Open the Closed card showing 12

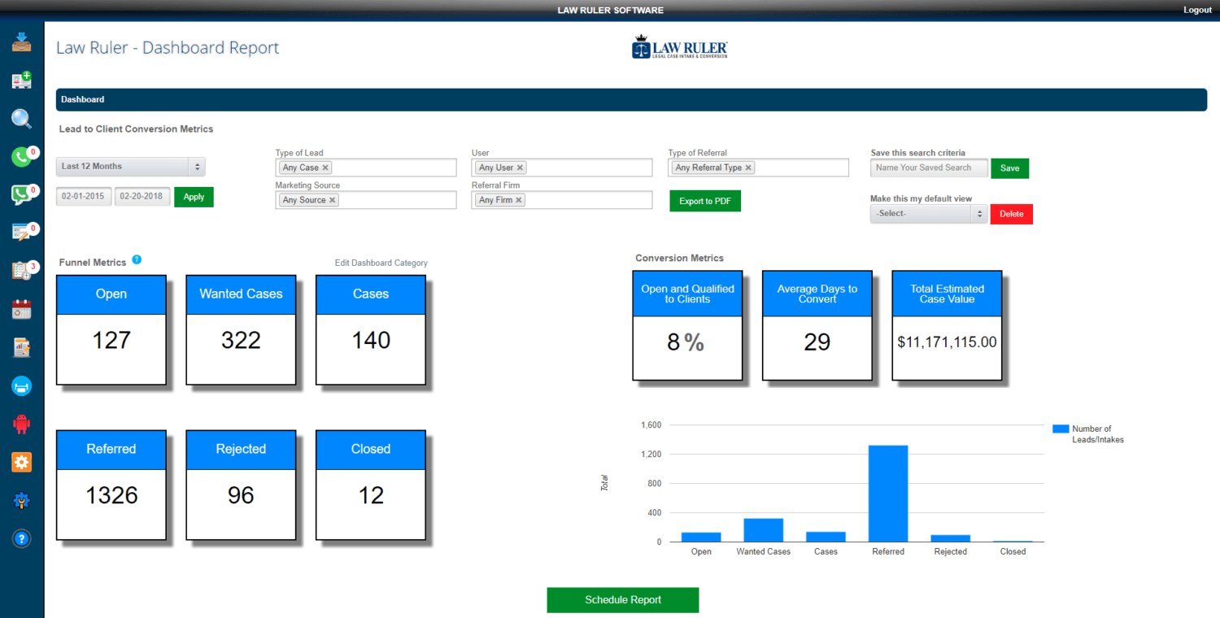tap(371, 485)
